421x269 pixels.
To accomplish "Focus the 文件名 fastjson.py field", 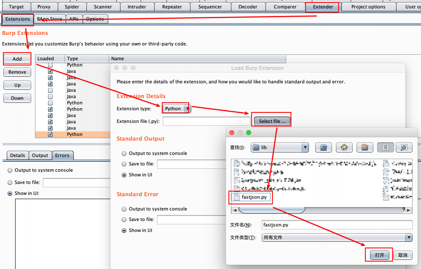I will pos(337,225).
